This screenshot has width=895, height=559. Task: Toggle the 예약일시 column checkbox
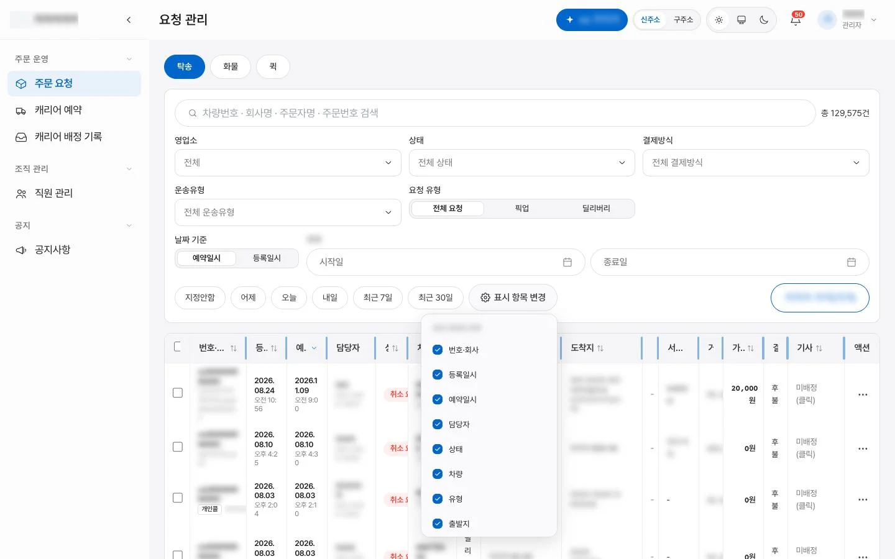tap(438, 399)
